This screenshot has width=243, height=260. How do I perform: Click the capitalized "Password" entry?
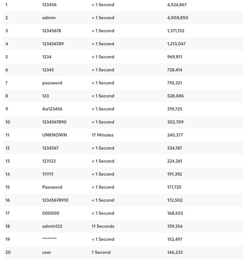pyautogui.click(x=52, y=187)
